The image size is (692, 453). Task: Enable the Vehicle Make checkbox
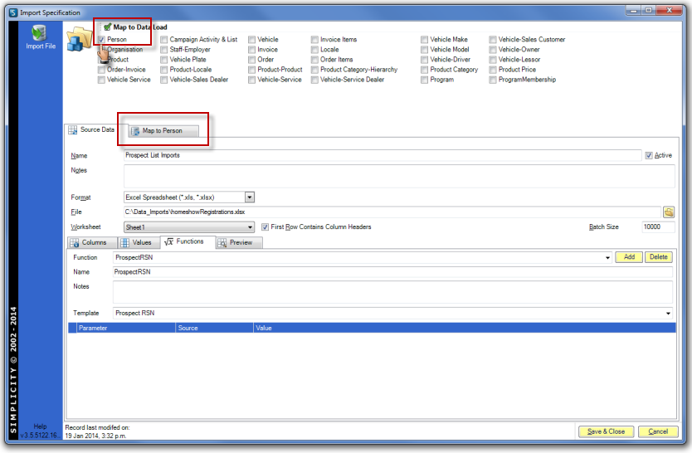point(425,40)
